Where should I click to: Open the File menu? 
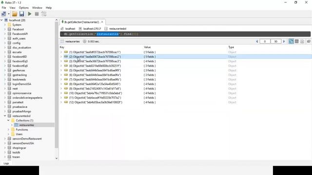[4, 8]
